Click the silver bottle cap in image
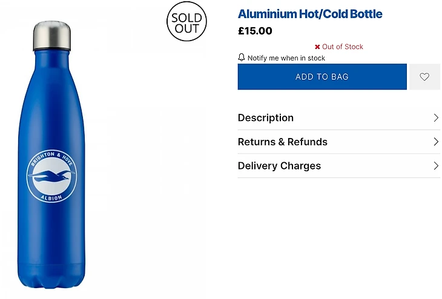Screen dimensions: 442x299 (51, 36)
